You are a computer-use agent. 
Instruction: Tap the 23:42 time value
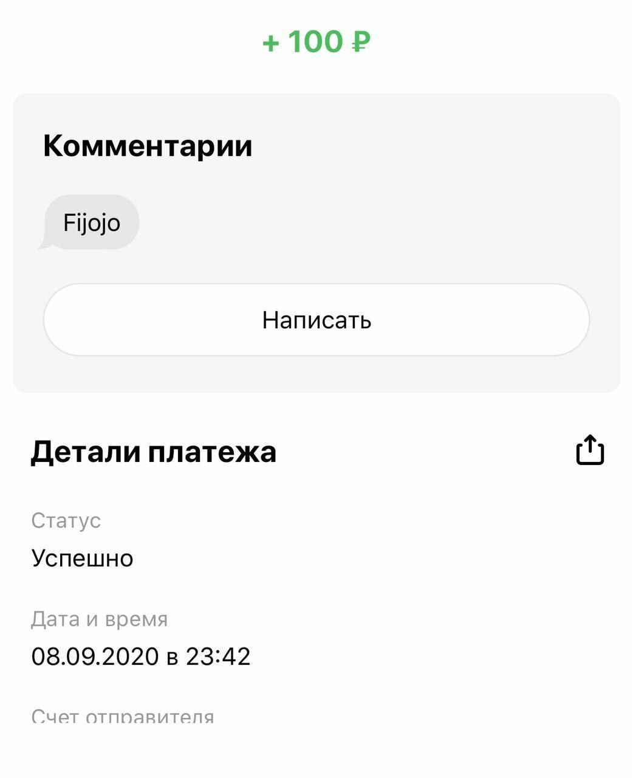pos(218,656)
